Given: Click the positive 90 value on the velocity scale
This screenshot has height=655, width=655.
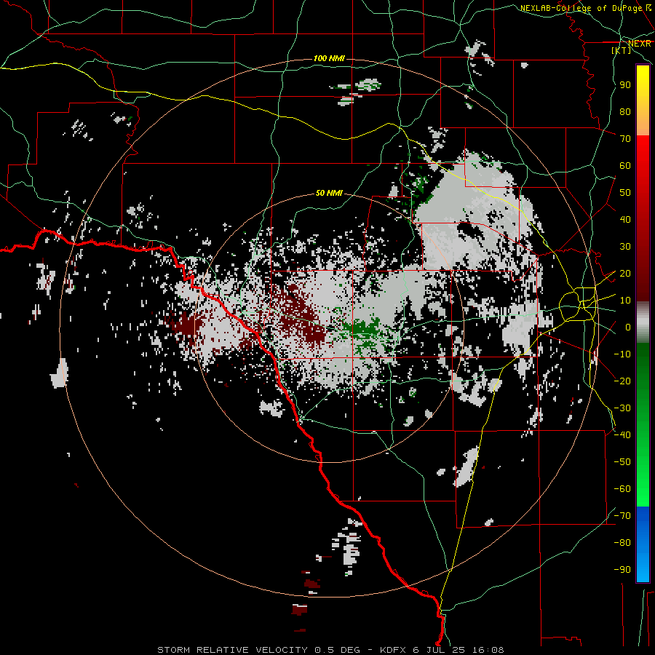Looking at the screenshot, I should coord(625,85).
